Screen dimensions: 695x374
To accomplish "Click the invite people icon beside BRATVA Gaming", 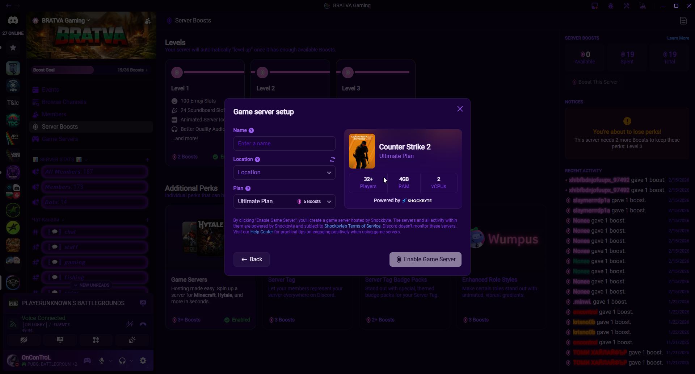I will point(148,21).
